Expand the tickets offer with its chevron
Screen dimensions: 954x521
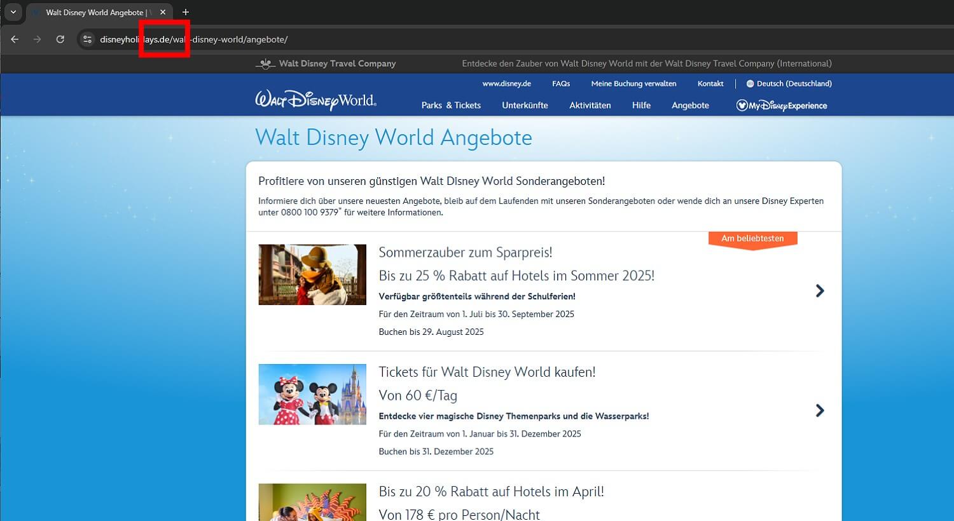click(x=820, y=410)
